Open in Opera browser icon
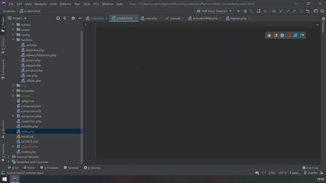Image resolution: width=326 pixels, height=183 pixels. pos(289,36)
